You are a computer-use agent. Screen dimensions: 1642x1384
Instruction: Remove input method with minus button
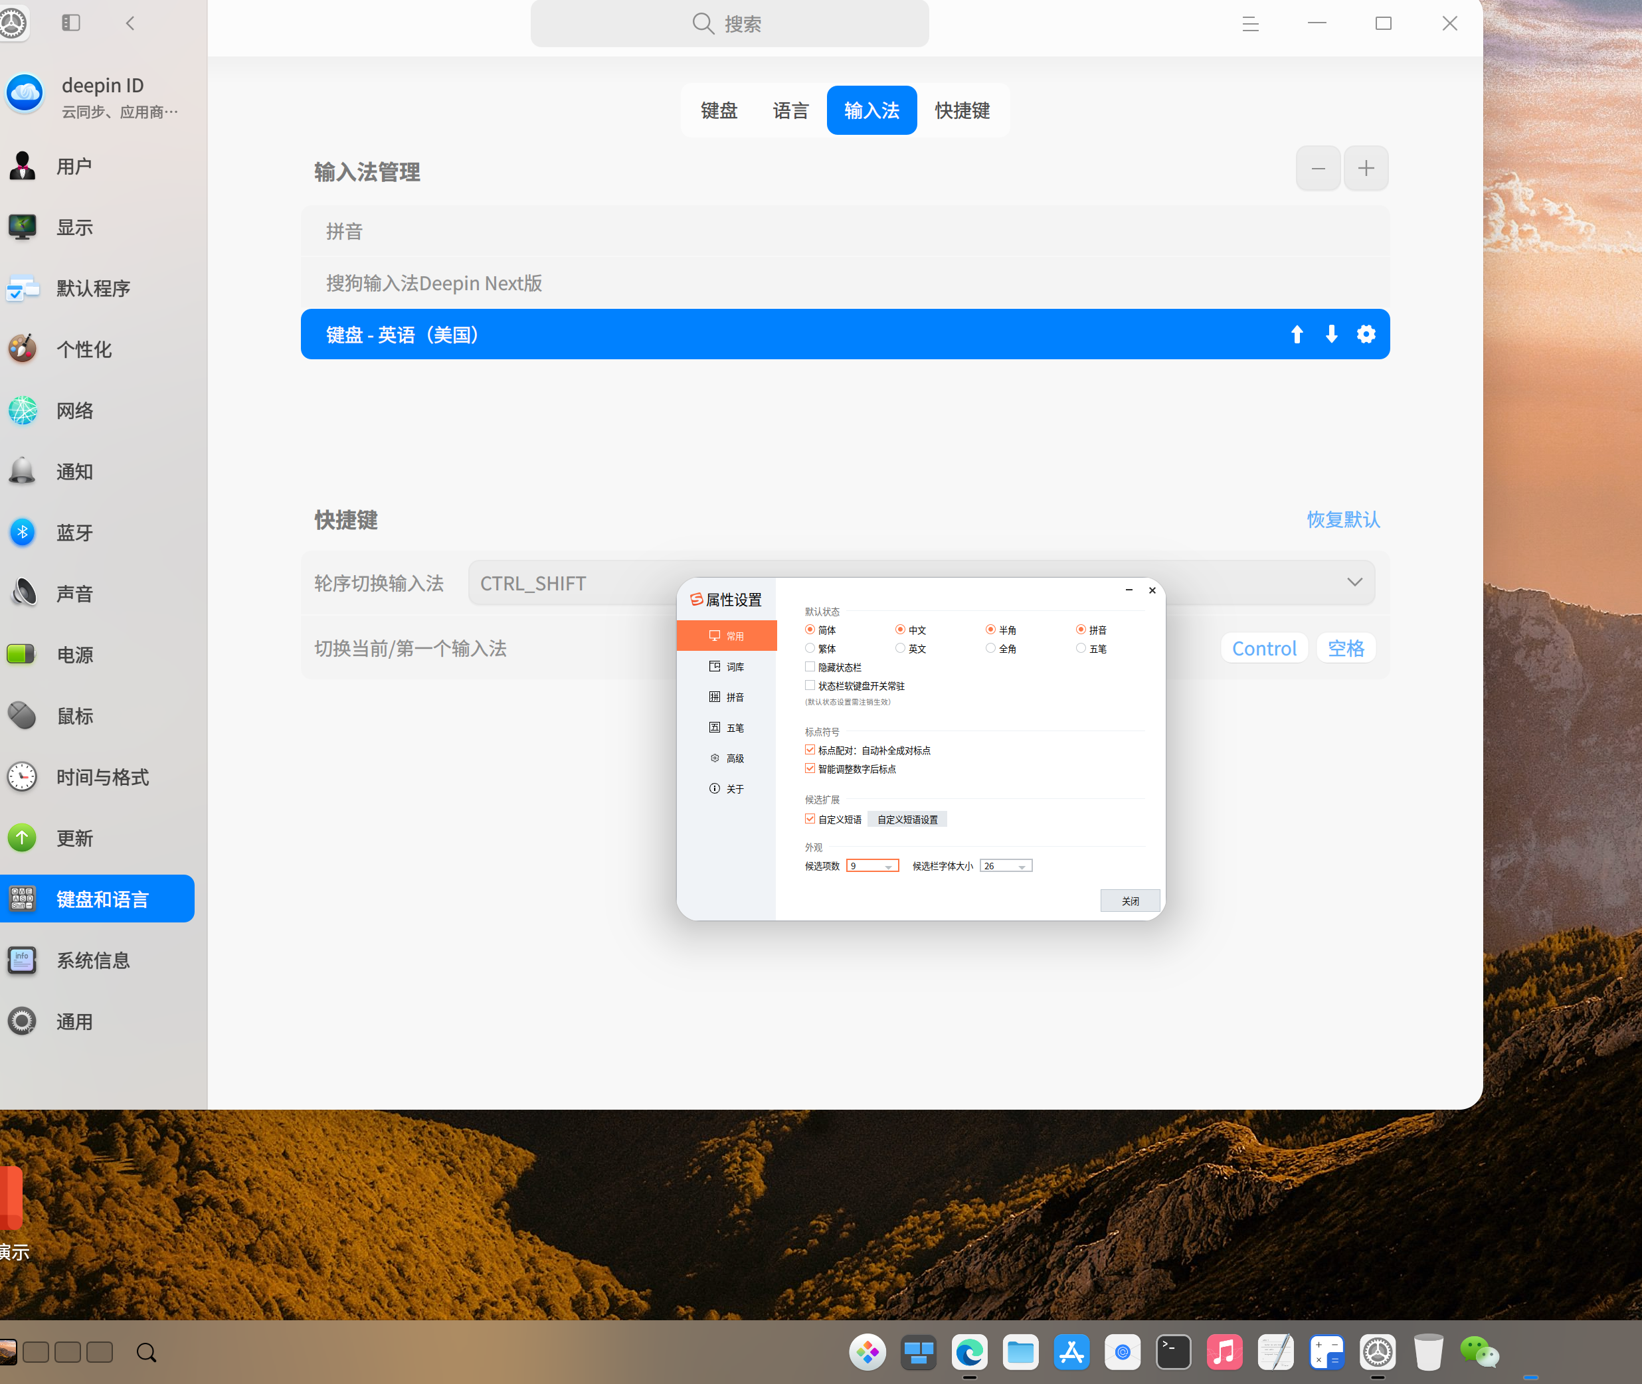(1318, 168)
